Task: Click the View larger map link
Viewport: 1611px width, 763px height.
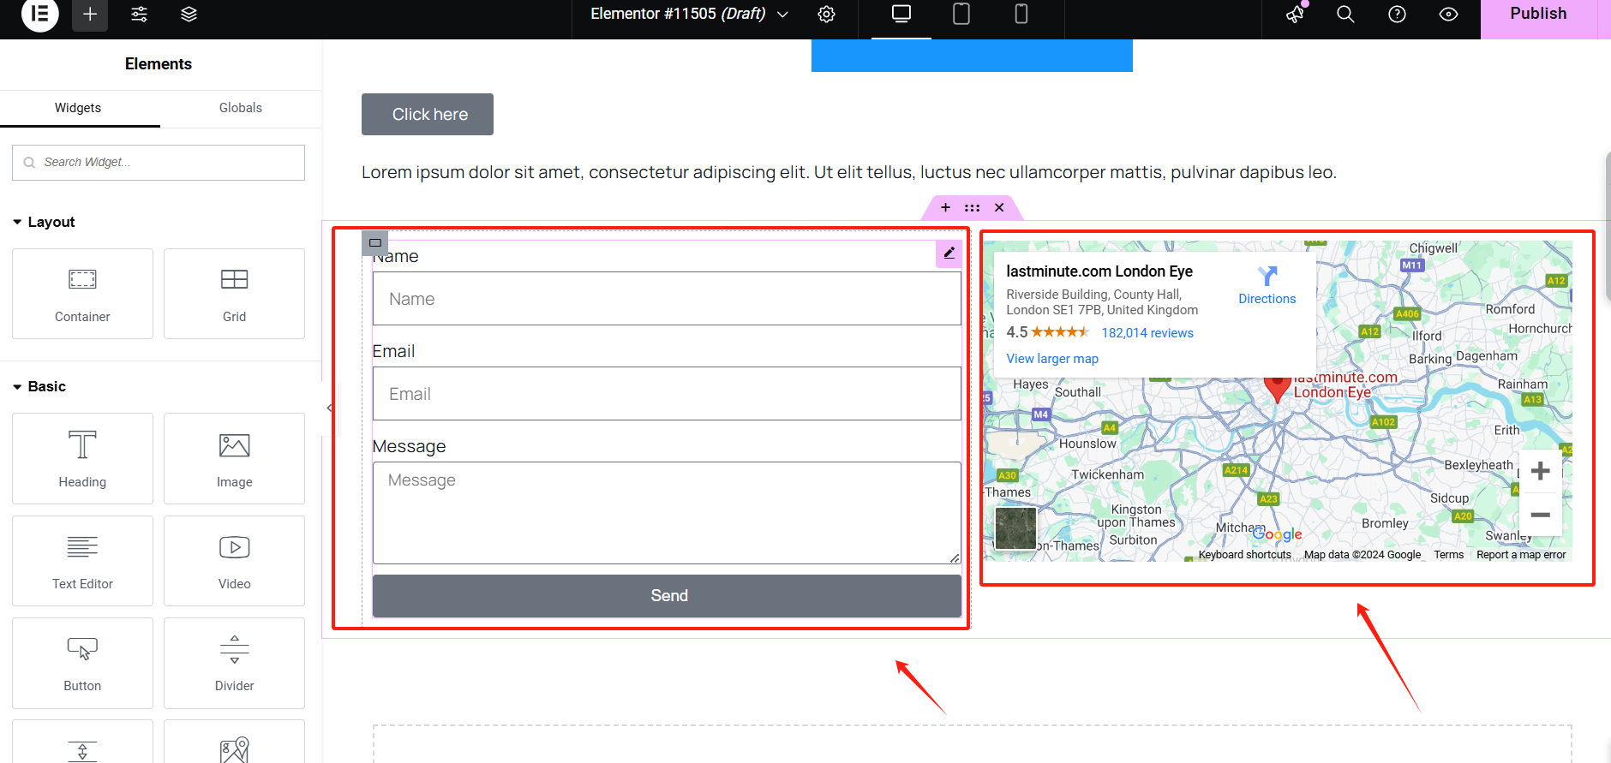Action: [1051, 359]
